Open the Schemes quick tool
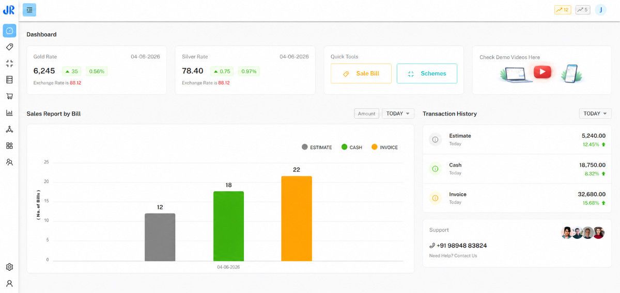Image resolution: width=620 pixels, height=293 pixels. pos(427,74)
